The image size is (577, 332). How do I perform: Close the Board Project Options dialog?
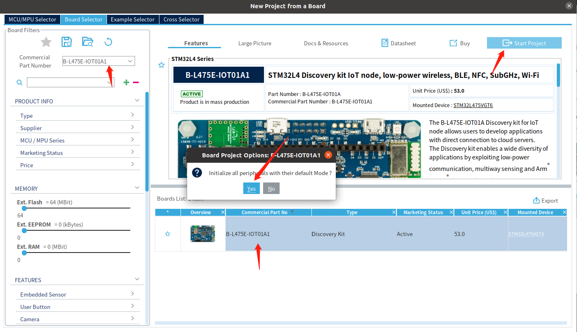328,155
